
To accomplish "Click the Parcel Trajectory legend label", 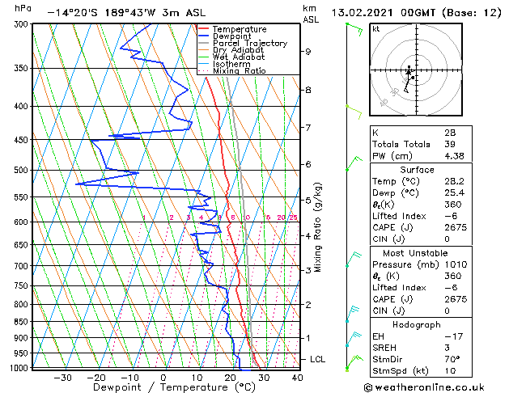I will (250, 43).
